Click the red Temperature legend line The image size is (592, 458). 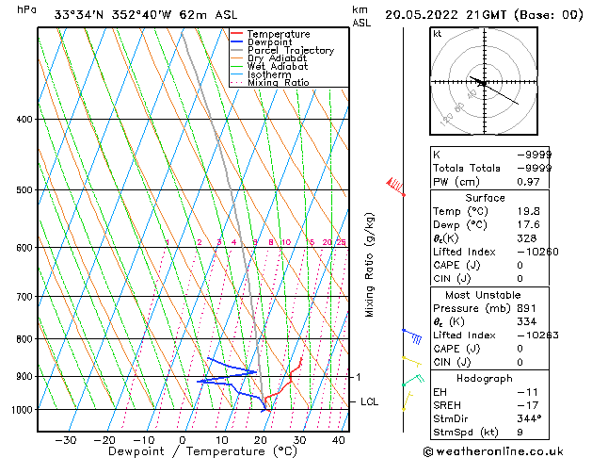pyautogui.click(x=236, y=34)
